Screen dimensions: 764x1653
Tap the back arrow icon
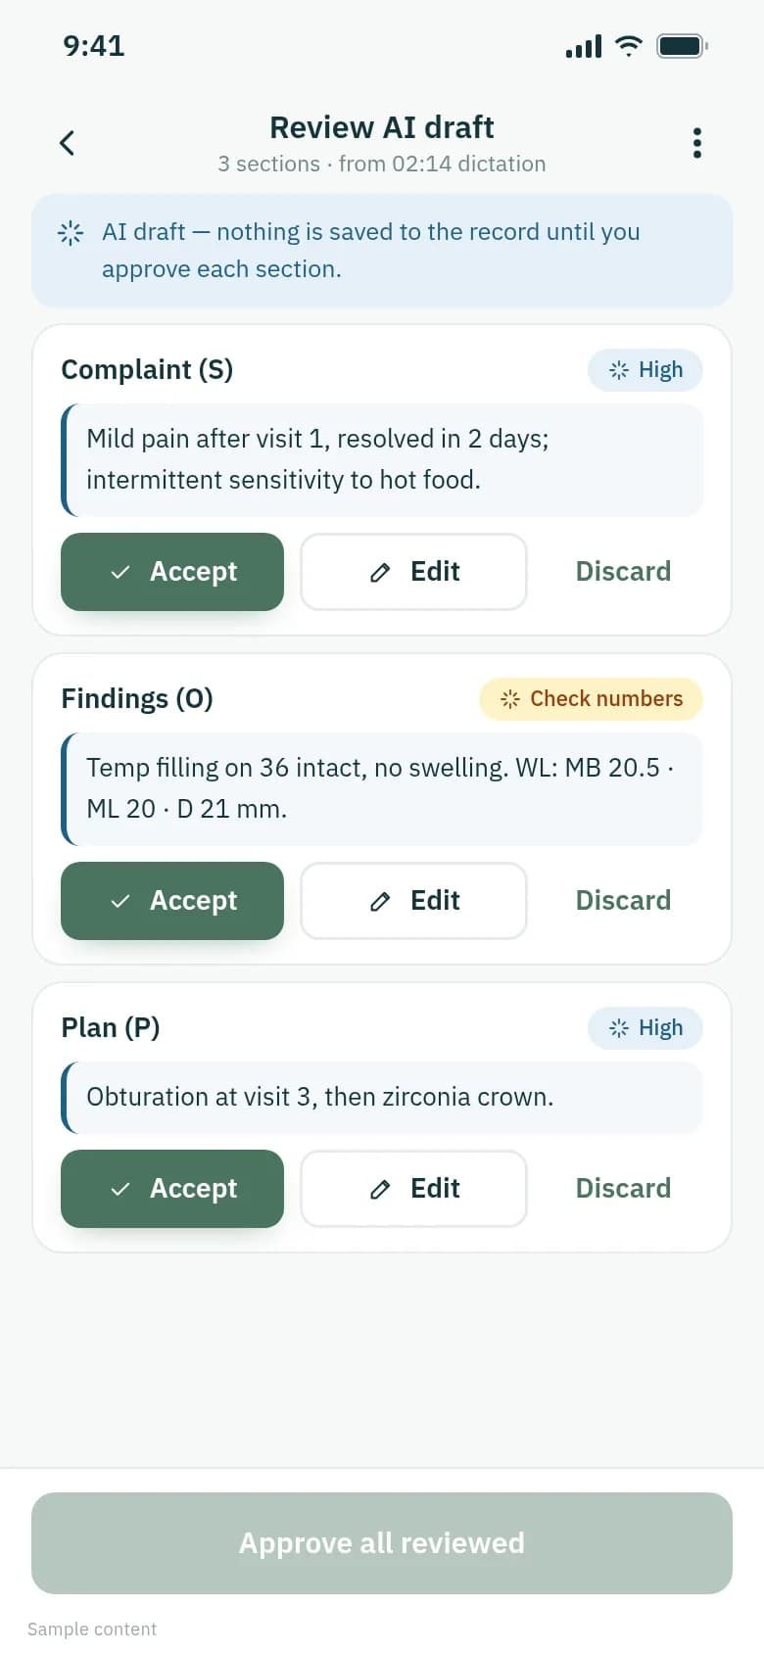67,143
